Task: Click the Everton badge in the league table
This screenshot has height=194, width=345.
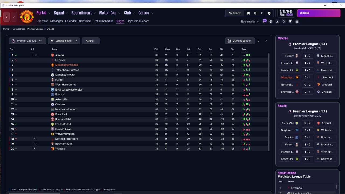Action: click(53, 95)
